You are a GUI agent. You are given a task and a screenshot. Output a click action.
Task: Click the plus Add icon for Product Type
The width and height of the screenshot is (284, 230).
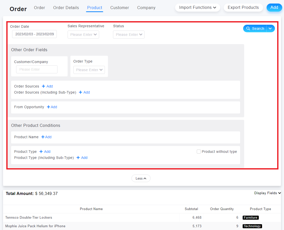pyautogui.click(x=45, y=152)
